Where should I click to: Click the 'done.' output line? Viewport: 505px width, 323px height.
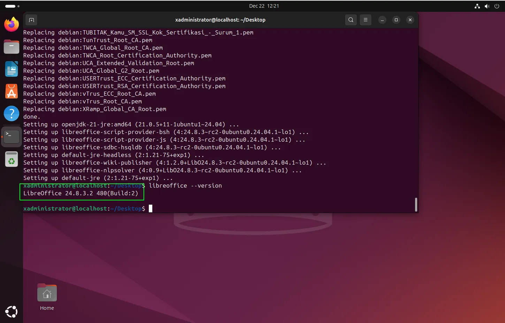tap(32, 117)
